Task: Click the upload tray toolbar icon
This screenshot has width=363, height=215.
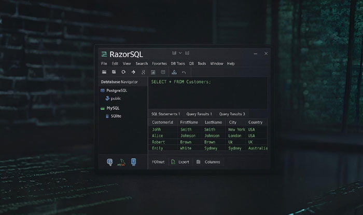Action: click(174, 72)
